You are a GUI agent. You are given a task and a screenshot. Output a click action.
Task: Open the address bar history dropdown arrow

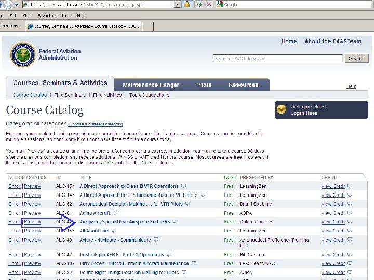177,4
